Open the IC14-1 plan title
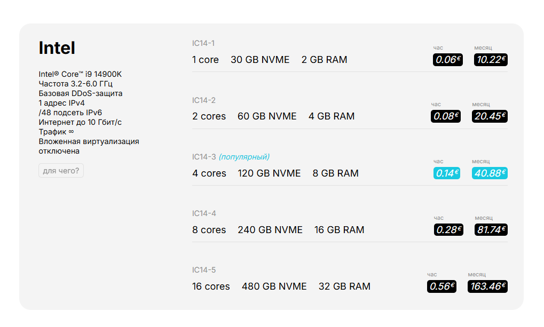544x327 pixels. tap(203, 43)
